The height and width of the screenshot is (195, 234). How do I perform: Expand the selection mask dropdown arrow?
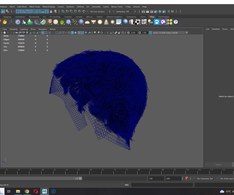tap(14, 11)
